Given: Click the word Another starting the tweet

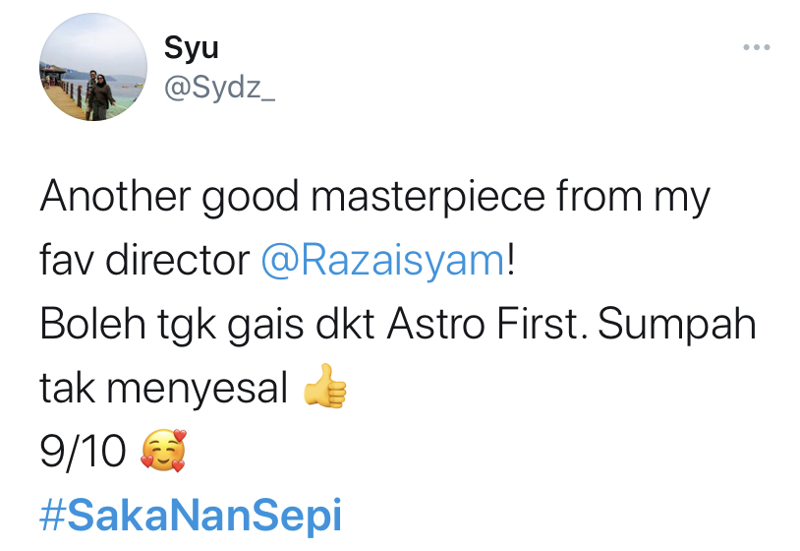Looking at the screenshot, I should (x=115, y=197).
